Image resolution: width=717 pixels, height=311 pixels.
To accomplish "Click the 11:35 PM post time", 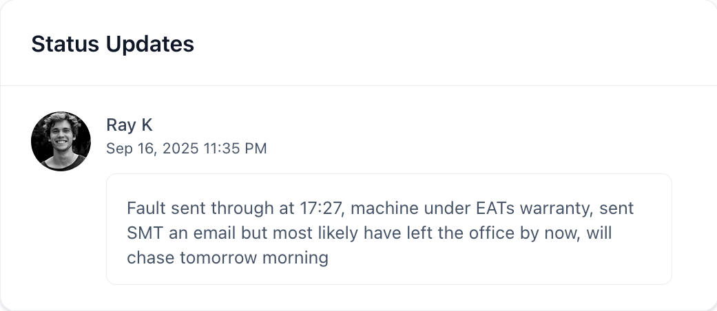I will pyautogui.click(x=235, y=148).
